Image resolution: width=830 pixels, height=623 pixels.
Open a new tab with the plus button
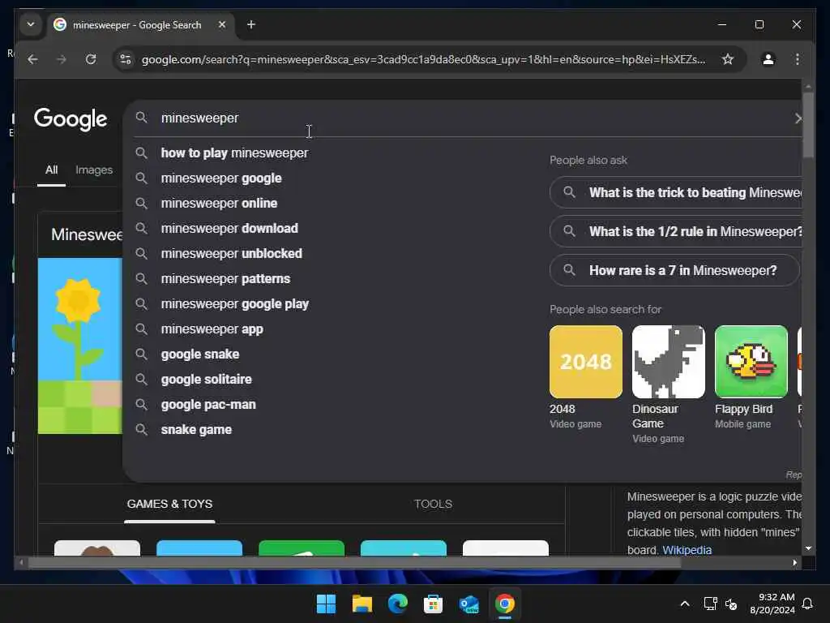[251, 25]
